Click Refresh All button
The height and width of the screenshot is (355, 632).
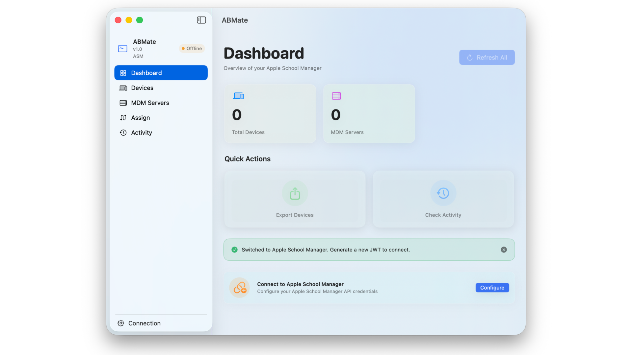tap(487, 58)
